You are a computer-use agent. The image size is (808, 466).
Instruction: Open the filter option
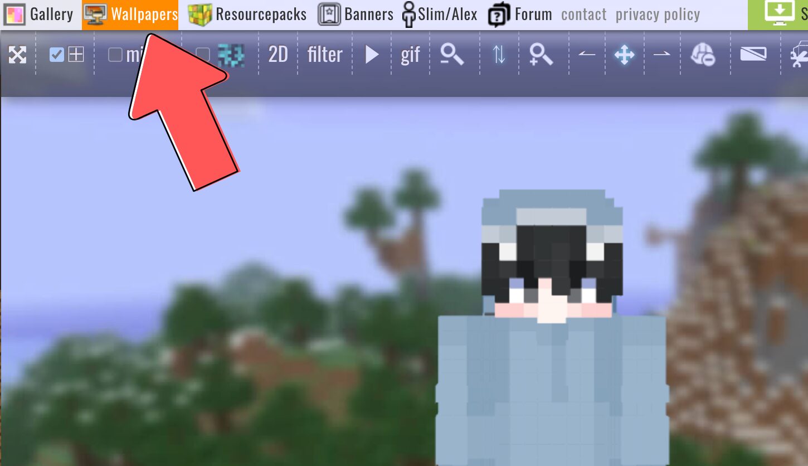click(x=325, y=55)
